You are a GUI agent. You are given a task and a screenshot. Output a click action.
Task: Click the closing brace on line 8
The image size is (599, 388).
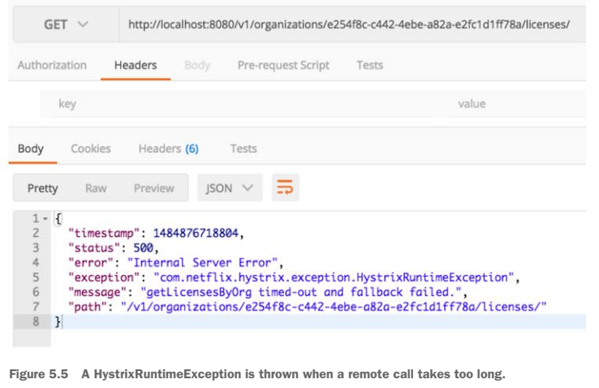[x=58, y=321]
